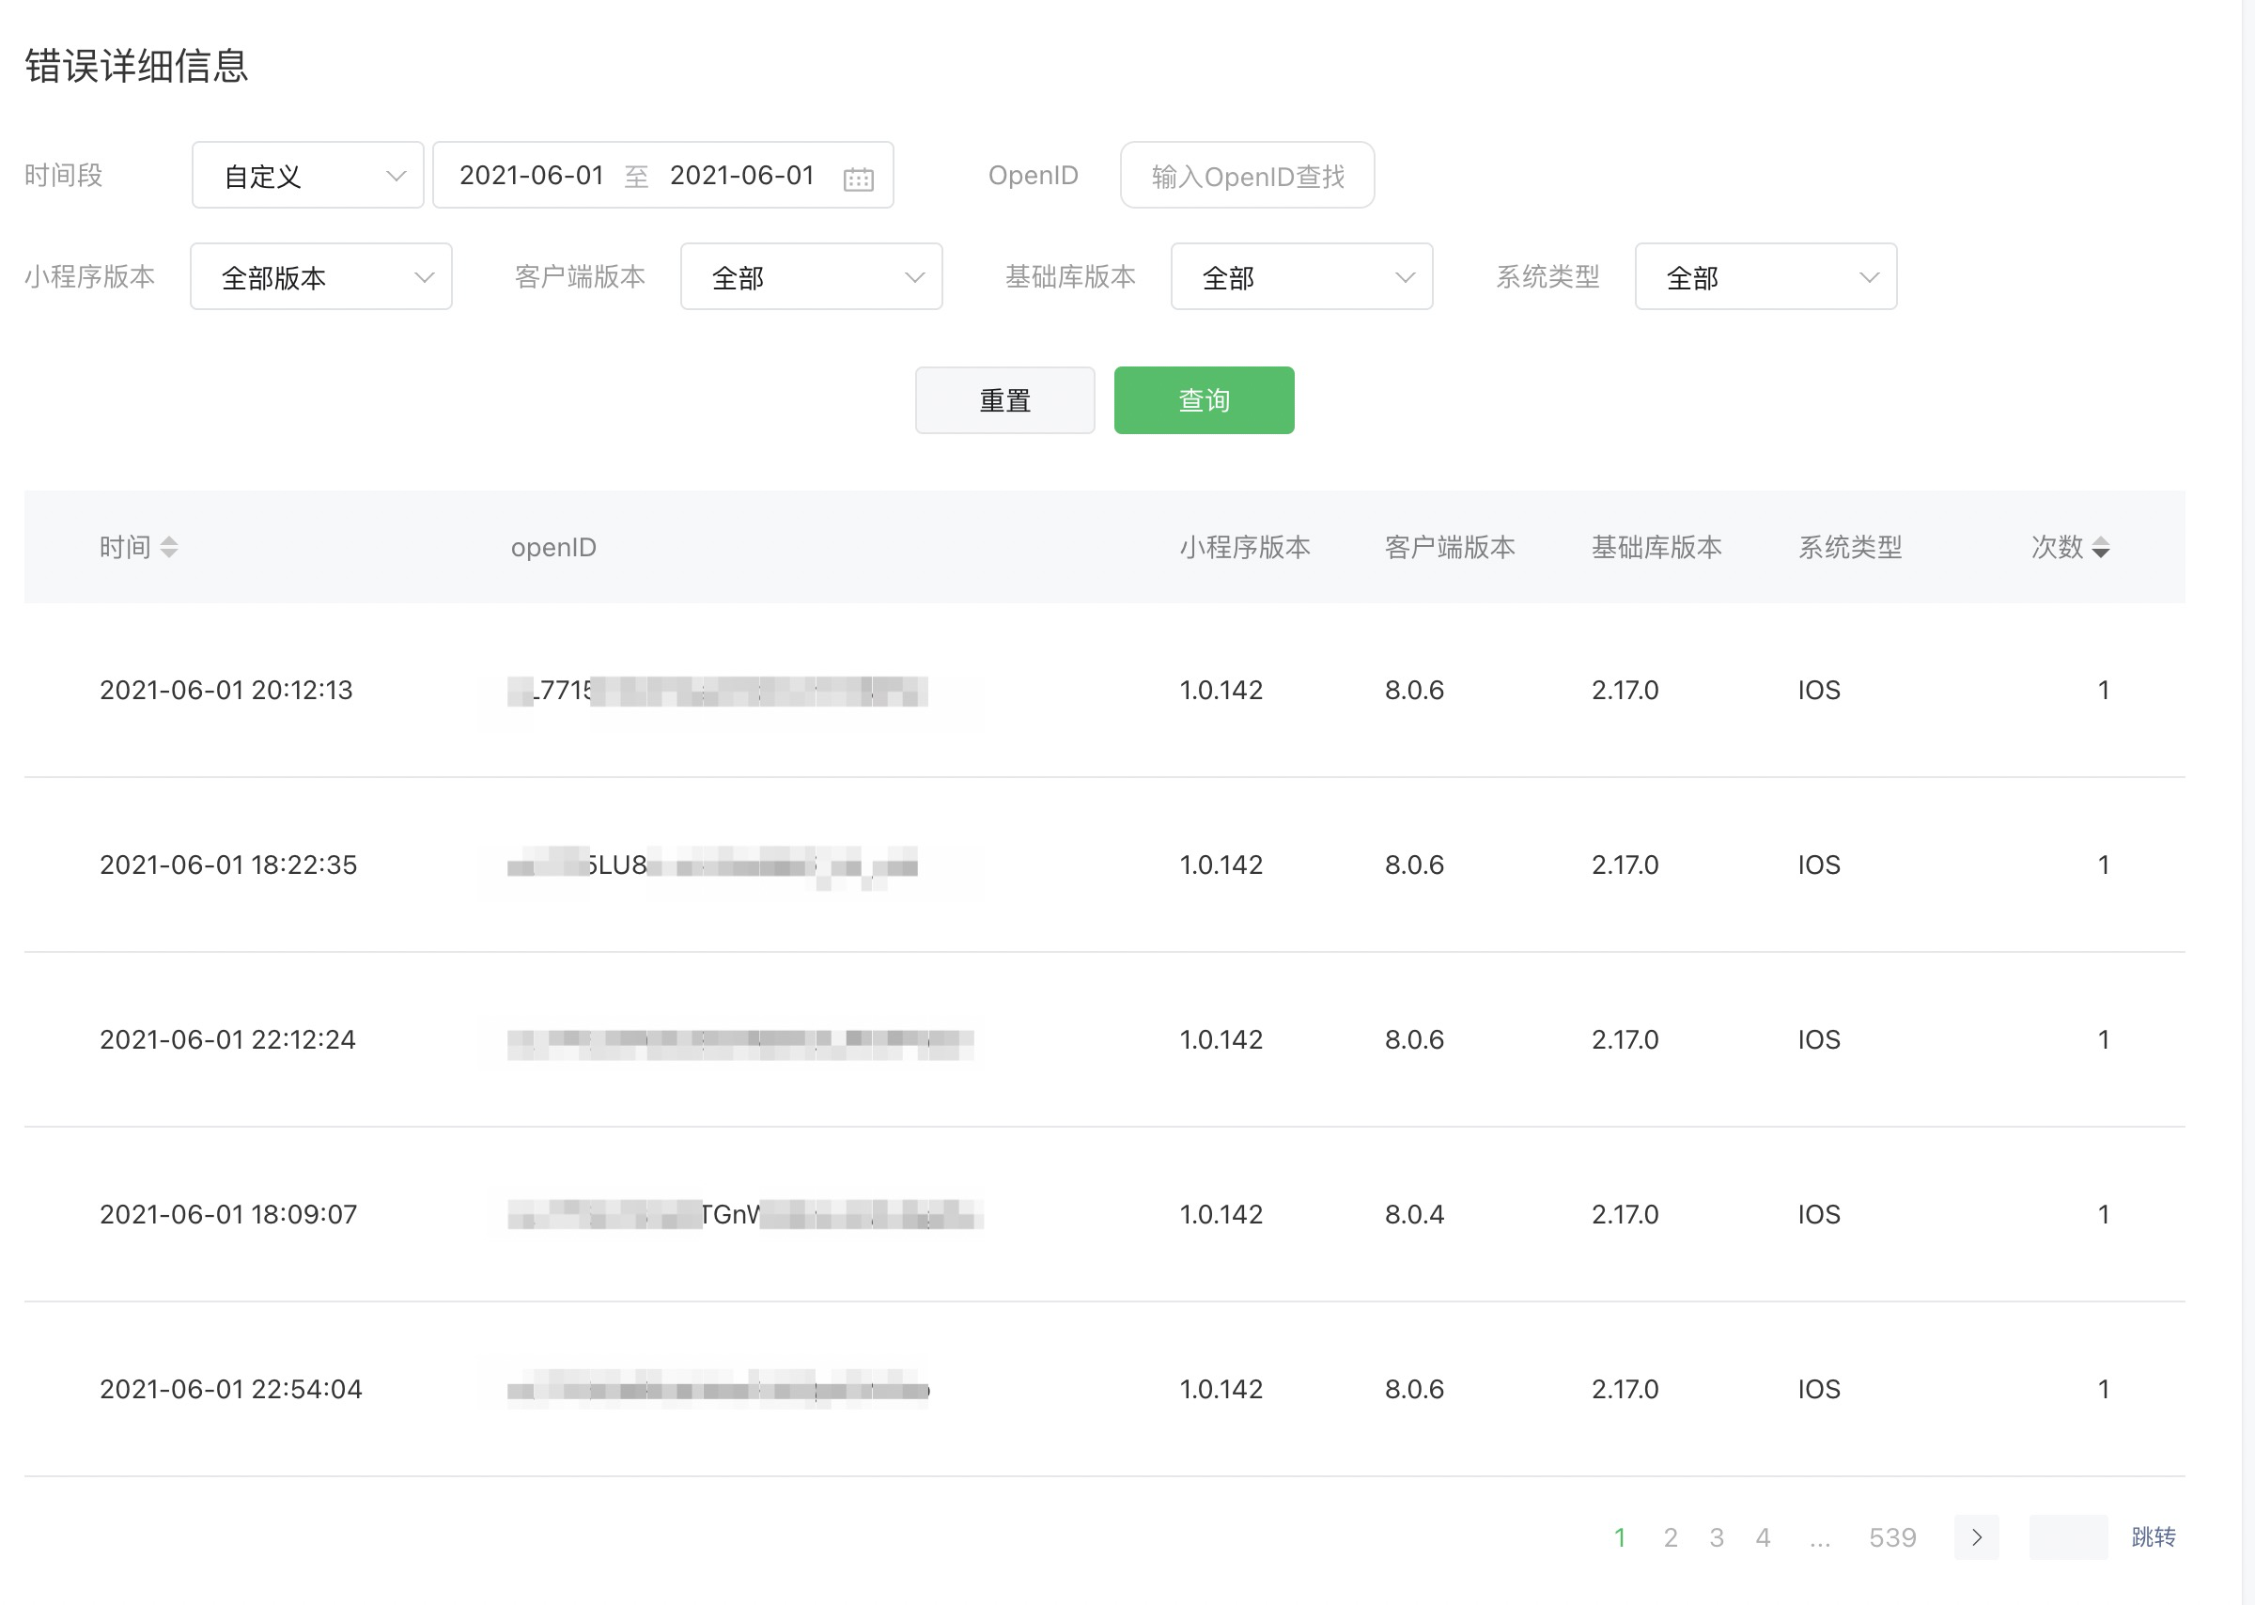Open the 自定义 time period dropdown
The image size is (2255, 1605).
[307, 176]
